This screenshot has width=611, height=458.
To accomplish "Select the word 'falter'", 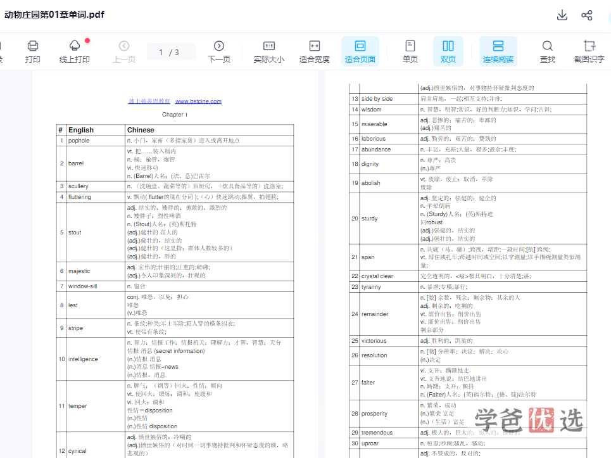I will coord(368,383).
